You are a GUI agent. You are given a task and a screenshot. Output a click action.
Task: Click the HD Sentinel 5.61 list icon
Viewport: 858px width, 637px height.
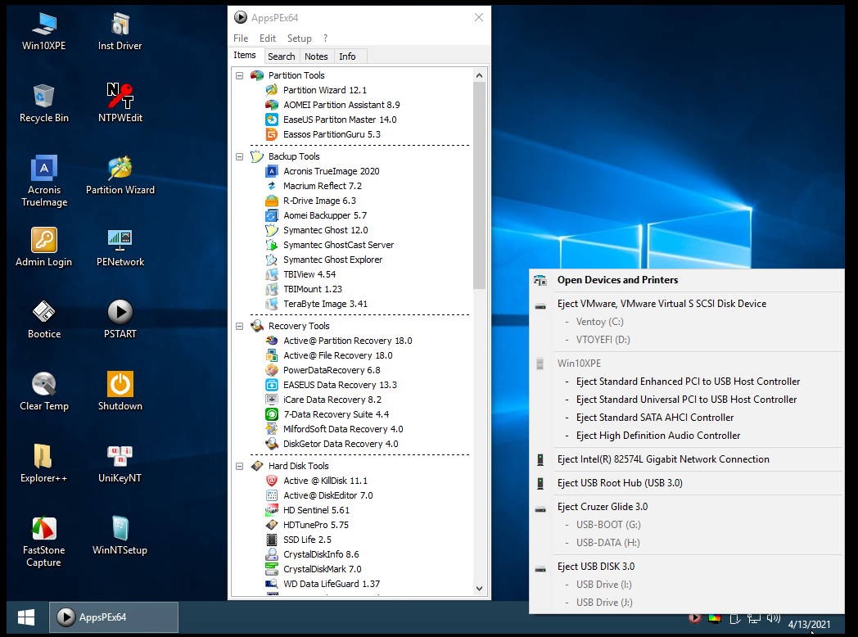coord(272,510)
